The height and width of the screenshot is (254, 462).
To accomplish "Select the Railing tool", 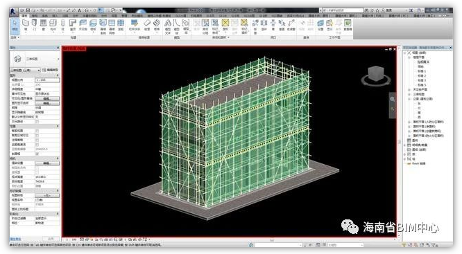I will pos(134,26).
